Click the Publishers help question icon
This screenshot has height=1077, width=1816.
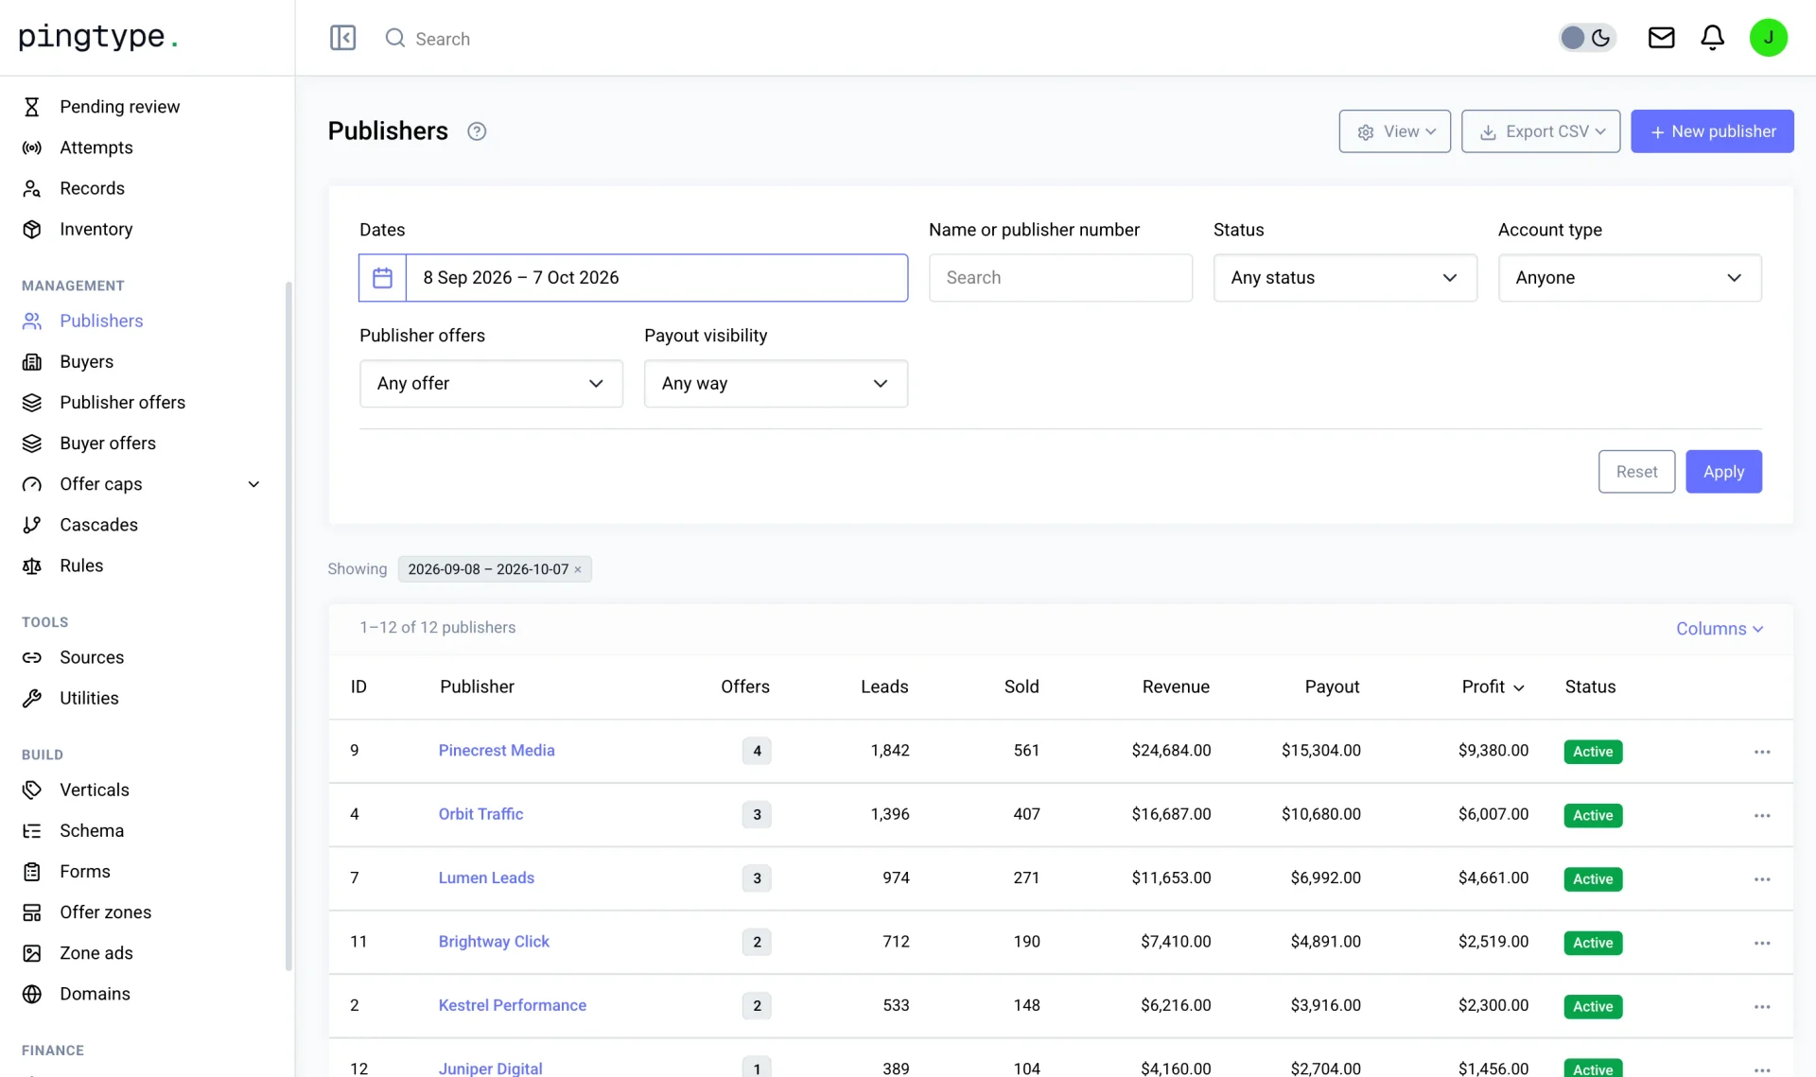pyautogui.click(x=477, y=131)
